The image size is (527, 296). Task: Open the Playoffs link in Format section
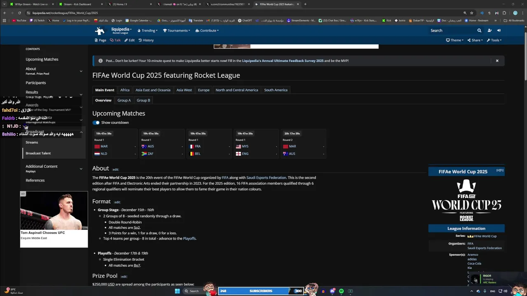click(189, 238)
